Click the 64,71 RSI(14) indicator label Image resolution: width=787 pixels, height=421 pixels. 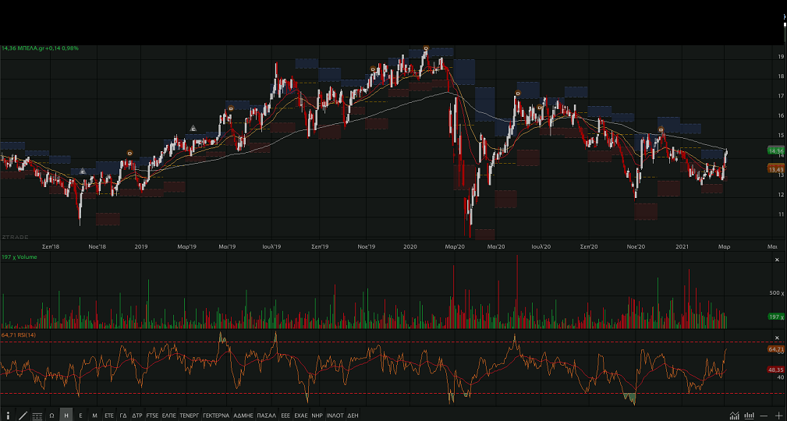point(19,334)
